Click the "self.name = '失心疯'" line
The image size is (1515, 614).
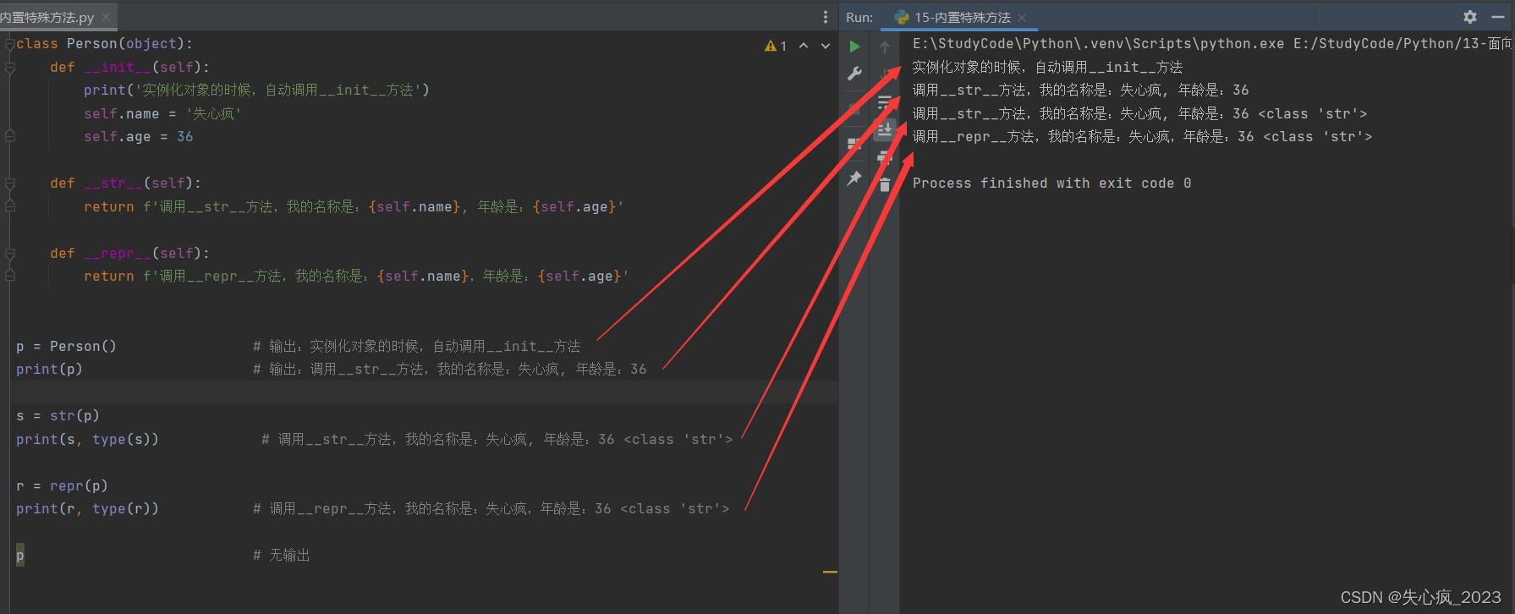[x=162, y=113]
